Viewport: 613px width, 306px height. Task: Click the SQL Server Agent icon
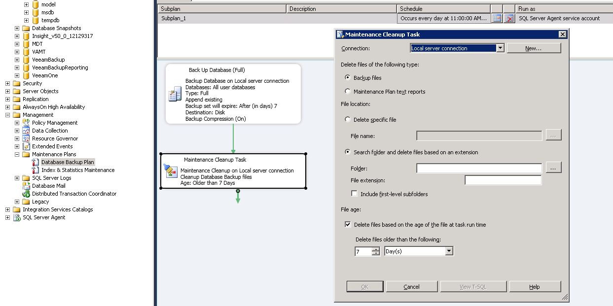tap(17, 217)
